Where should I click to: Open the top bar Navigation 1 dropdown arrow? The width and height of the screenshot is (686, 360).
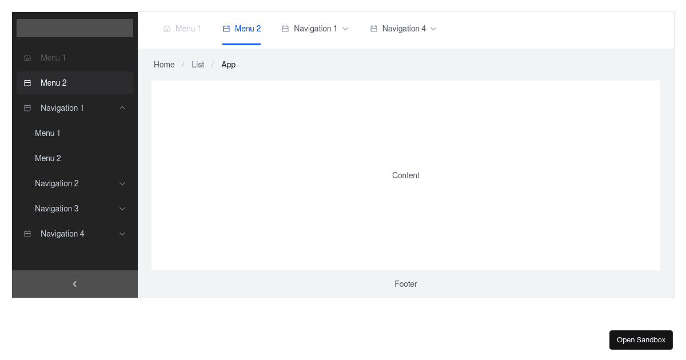[x=345, y=29]
